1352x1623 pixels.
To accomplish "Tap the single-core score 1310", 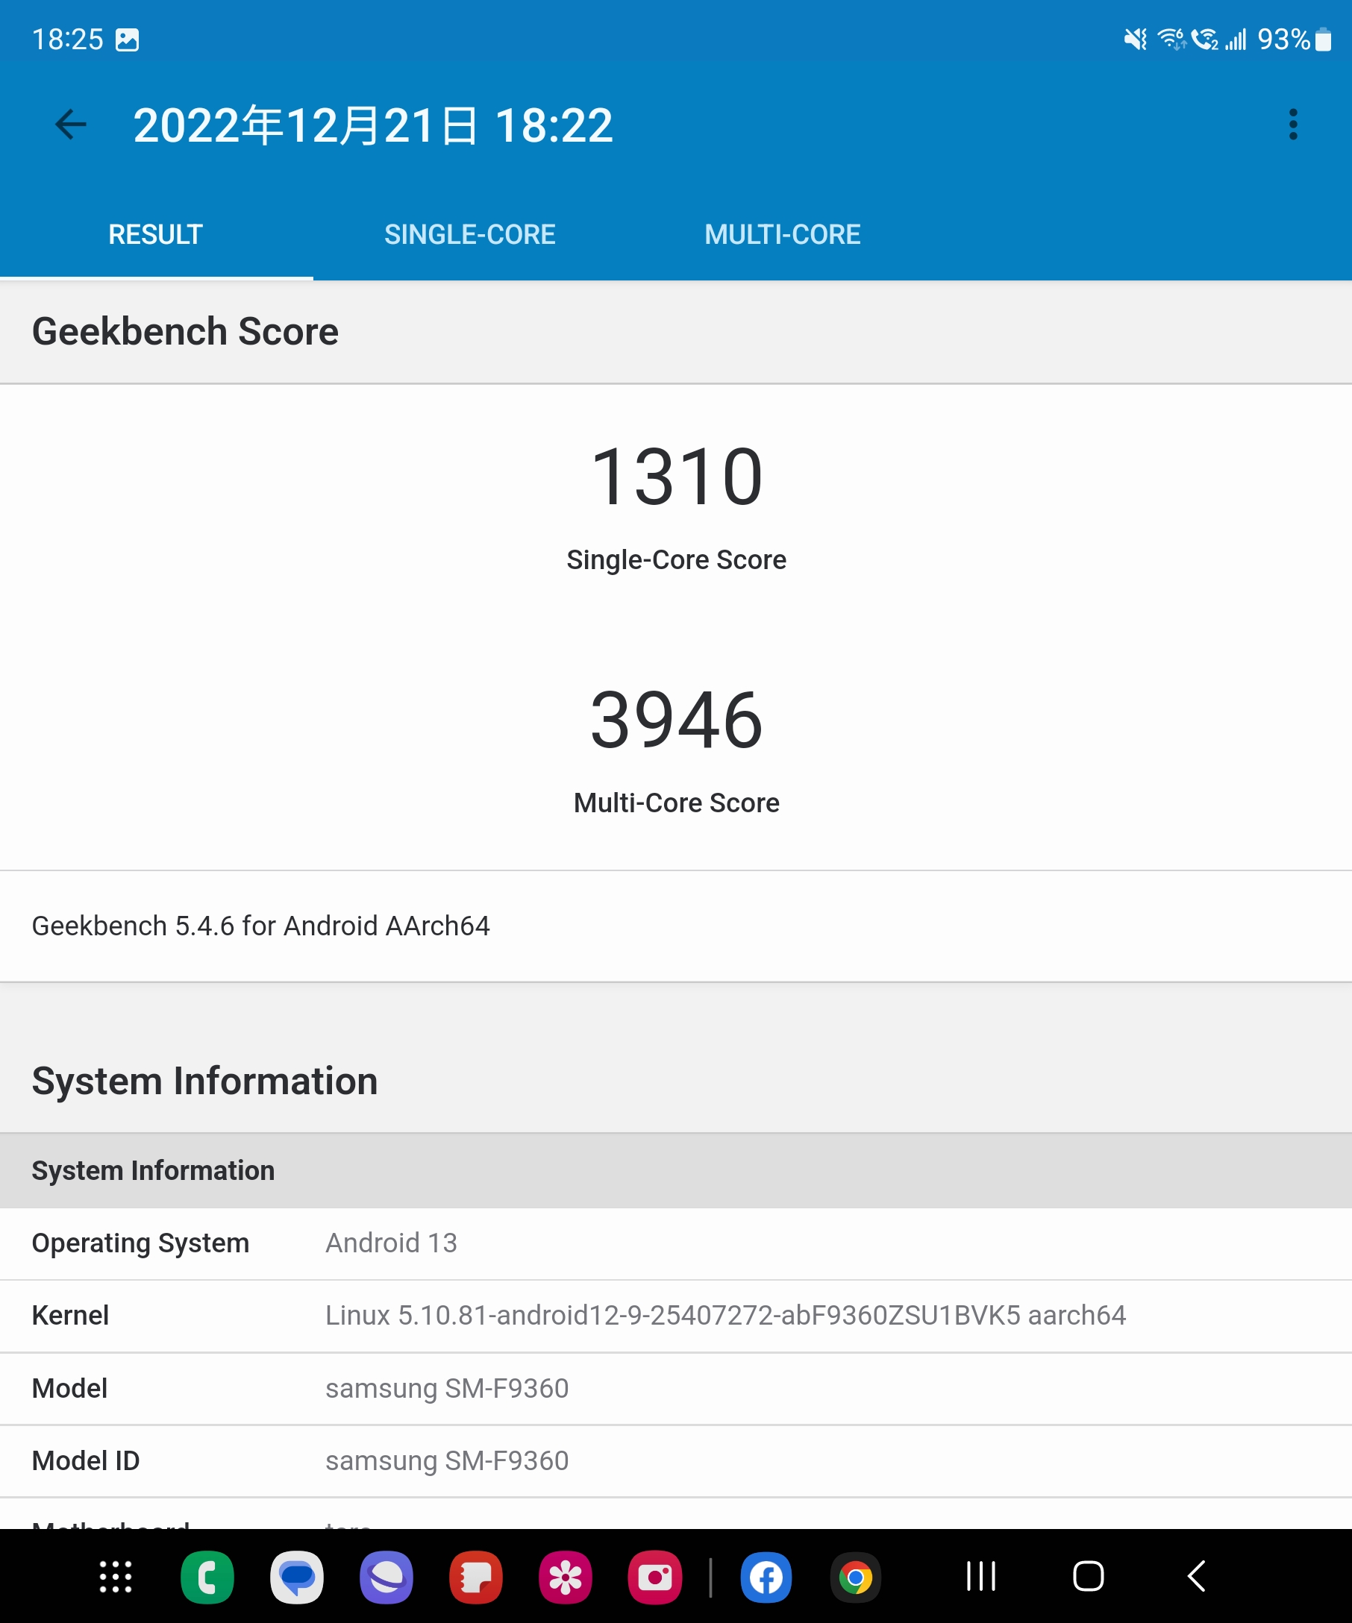I will pyautogui.click(x=677, y=477).
